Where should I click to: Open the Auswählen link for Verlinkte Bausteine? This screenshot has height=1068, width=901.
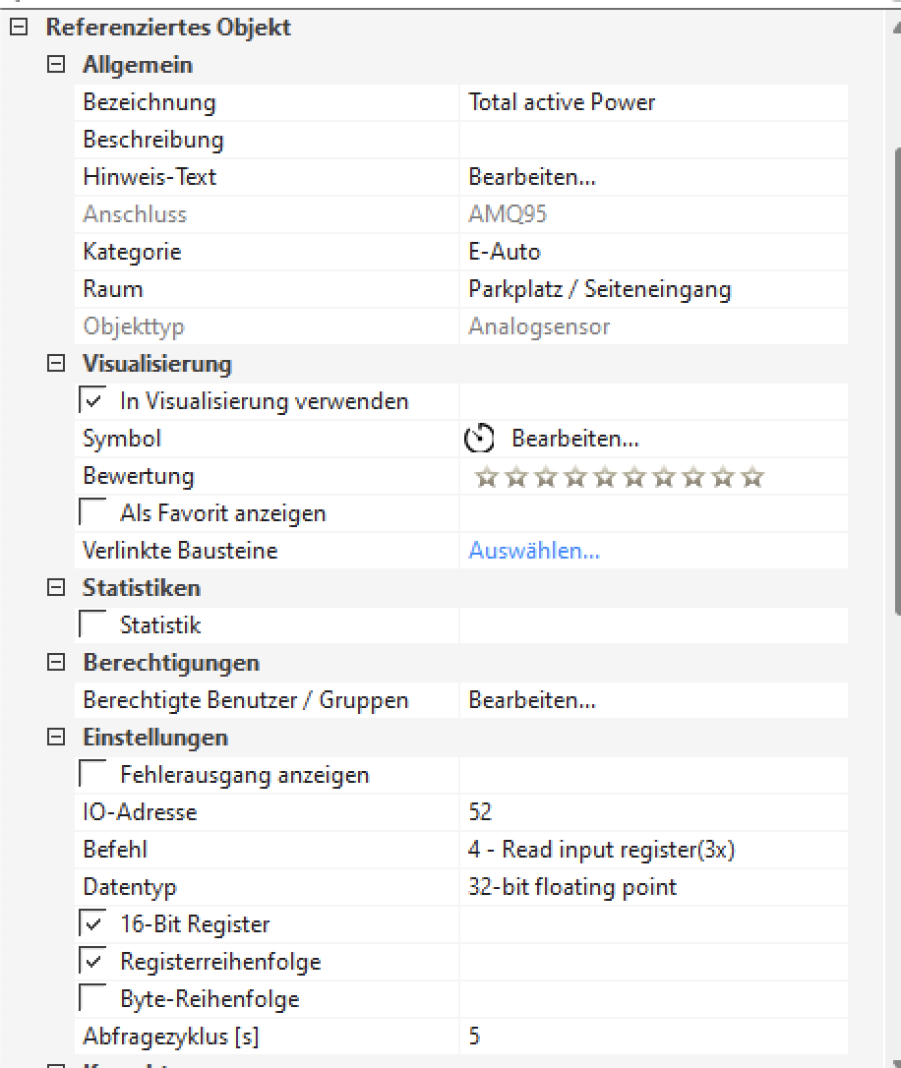pos(534,551)
